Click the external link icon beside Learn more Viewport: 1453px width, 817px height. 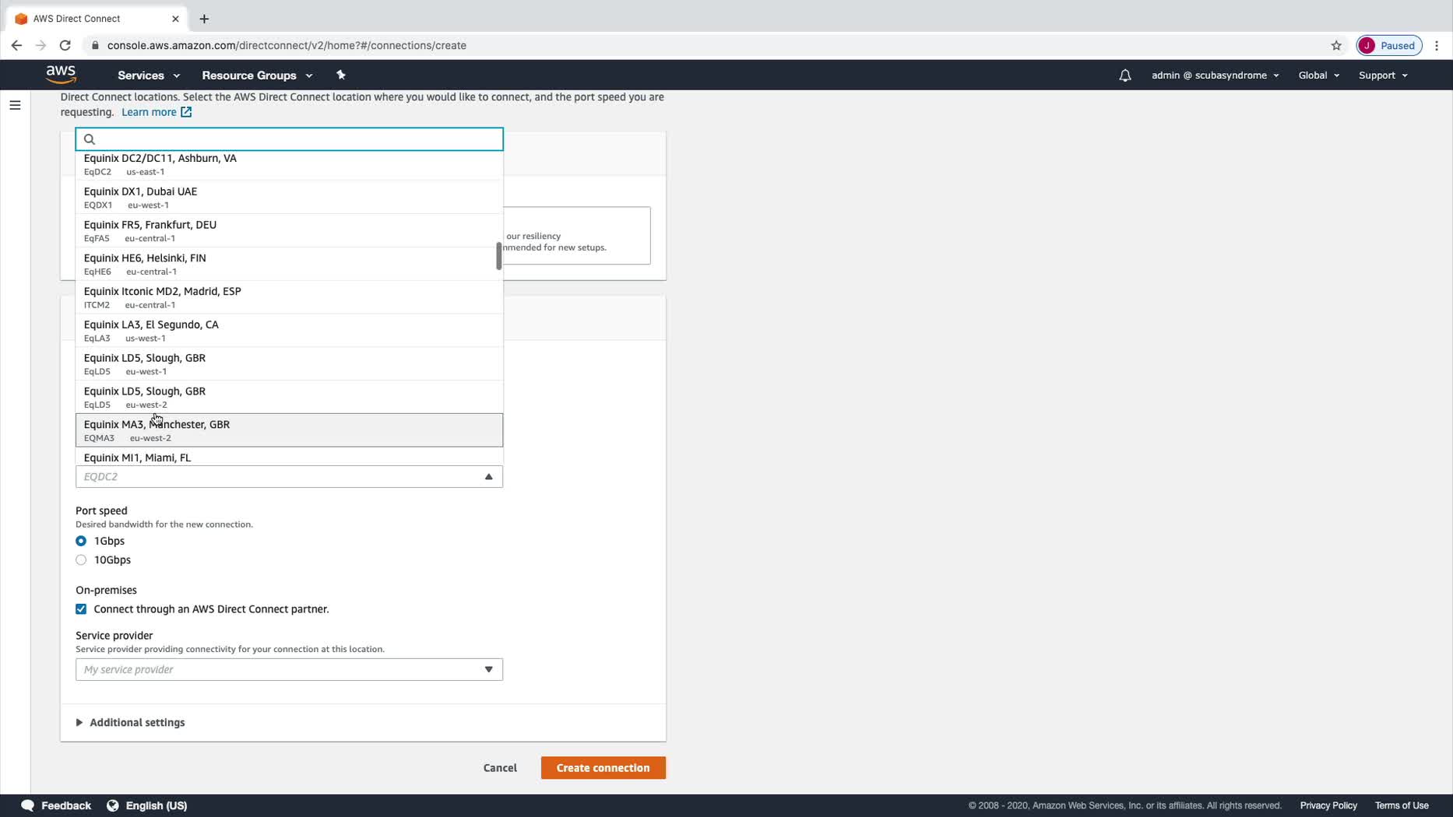click(186, 112)
